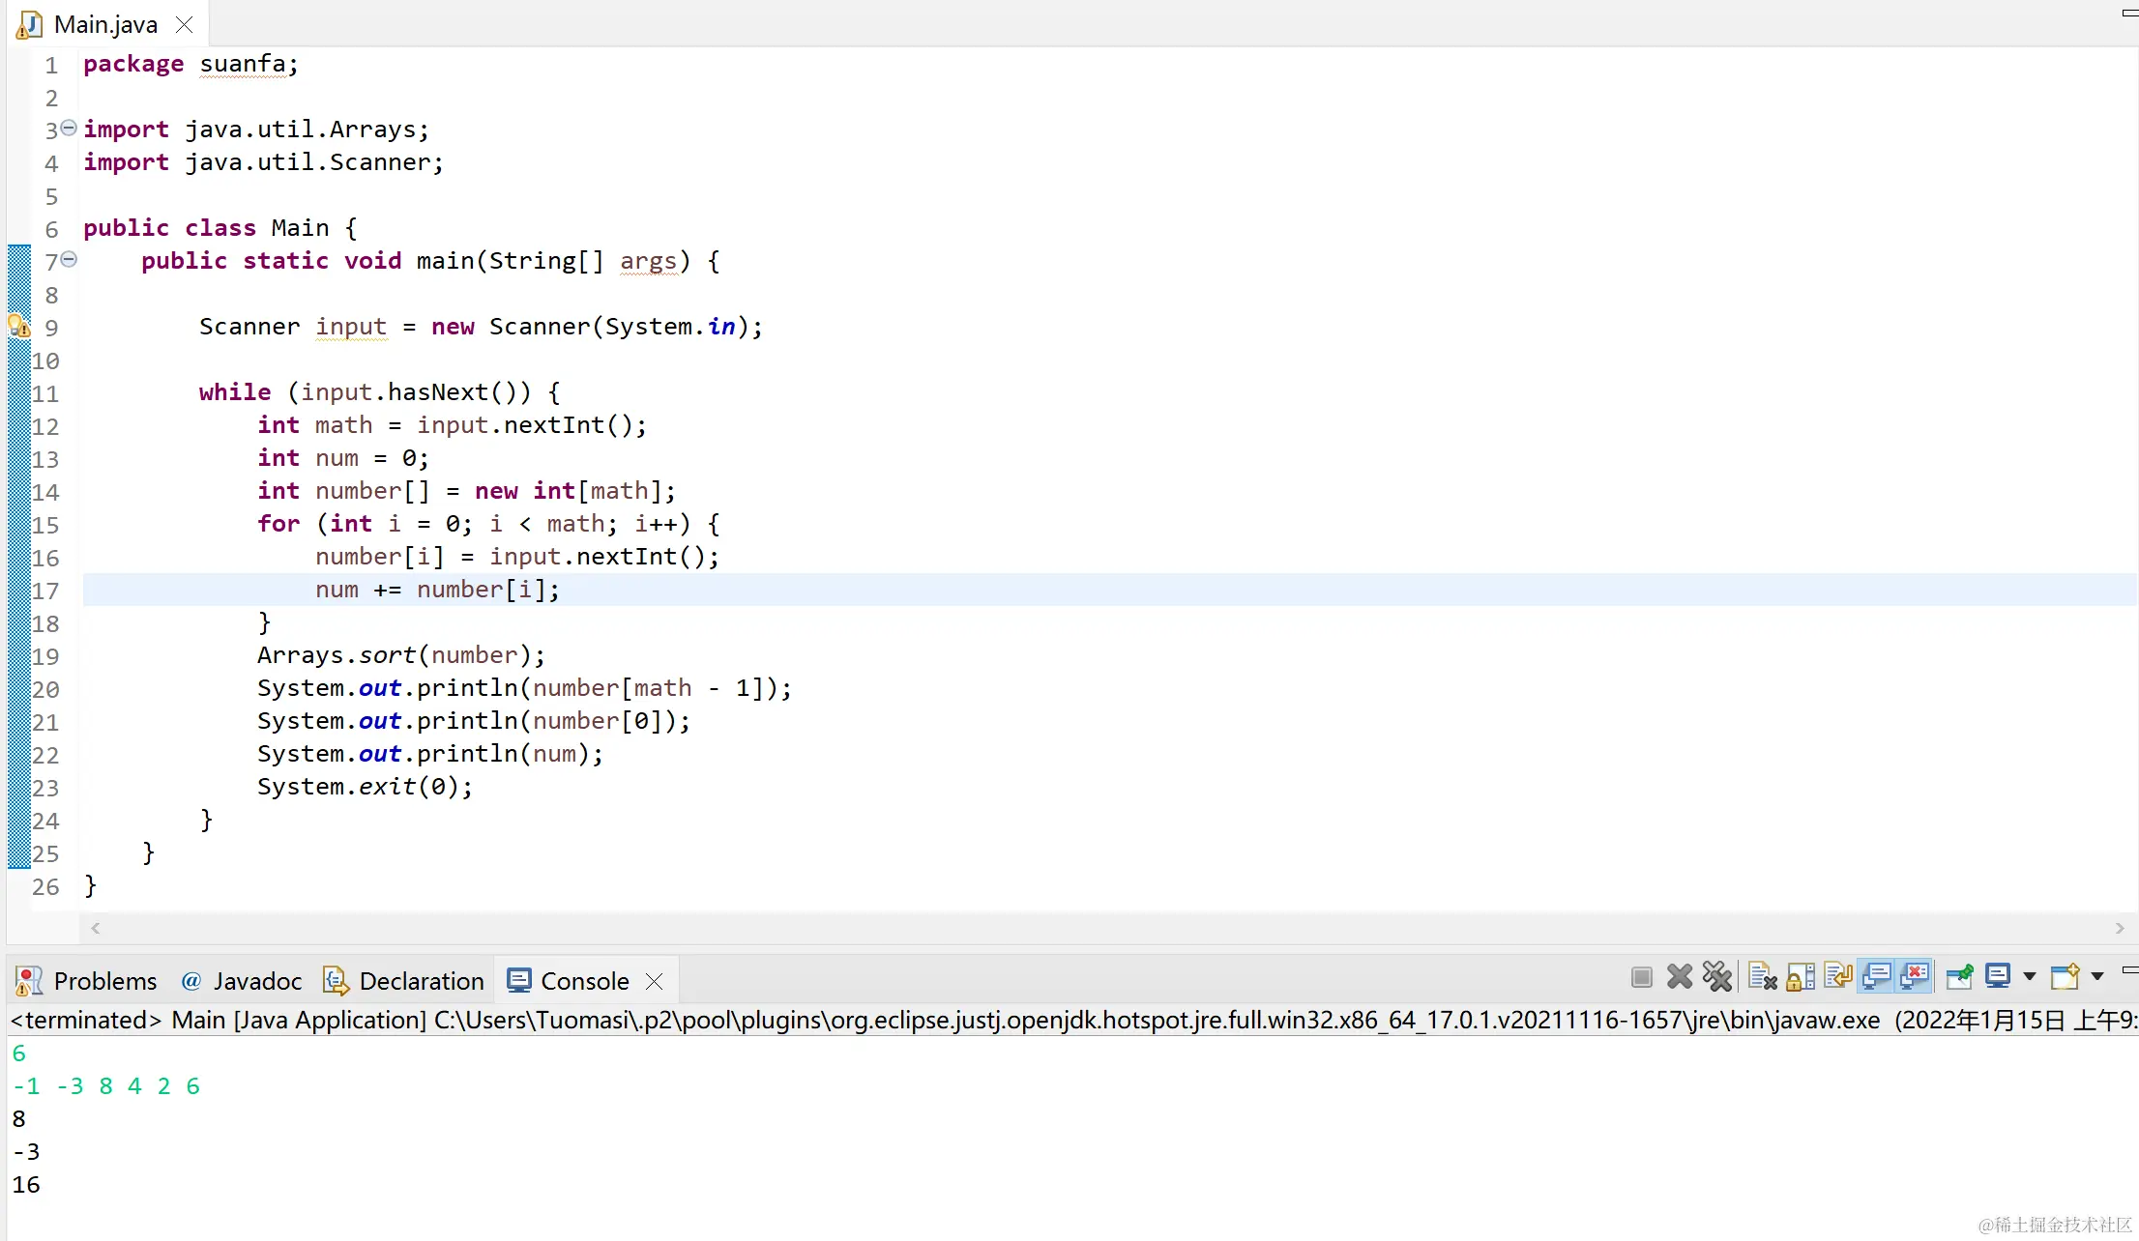Image resolution: width=2139 pixels, height=1241 pixels.
Task: Remove the current launch with the single X icon
Action: [1680, 977]
